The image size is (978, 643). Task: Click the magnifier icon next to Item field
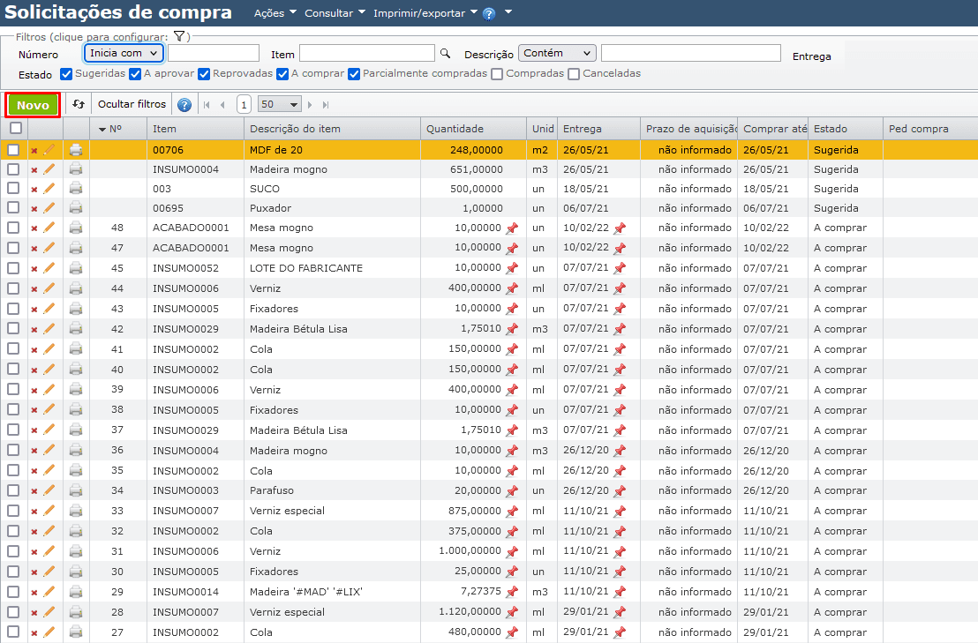tap(446, 54)
